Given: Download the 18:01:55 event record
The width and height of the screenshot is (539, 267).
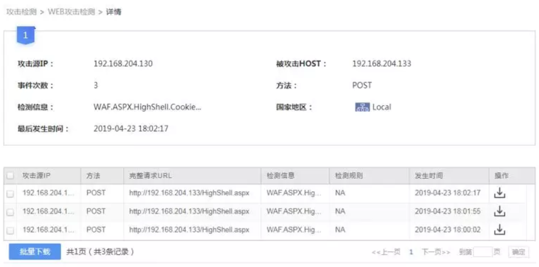Looking at the screenshot, I should pos(499,211).
